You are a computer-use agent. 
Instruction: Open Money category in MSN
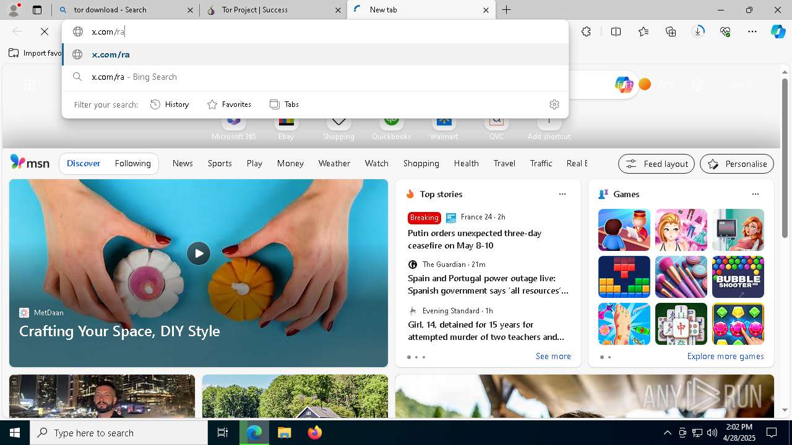(290, 163)
